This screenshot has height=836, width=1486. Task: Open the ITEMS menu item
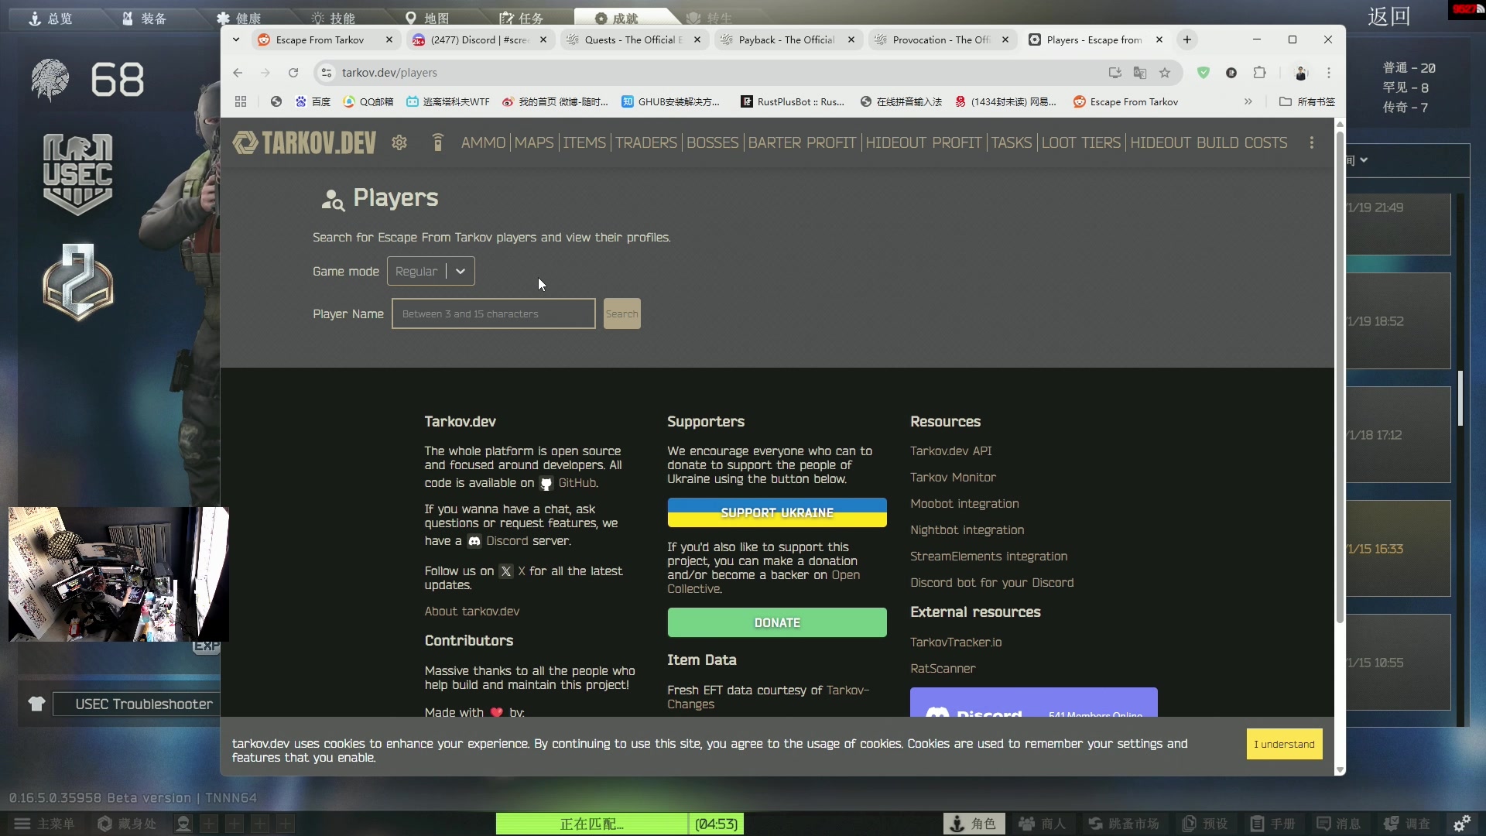[x=584, y=142]
